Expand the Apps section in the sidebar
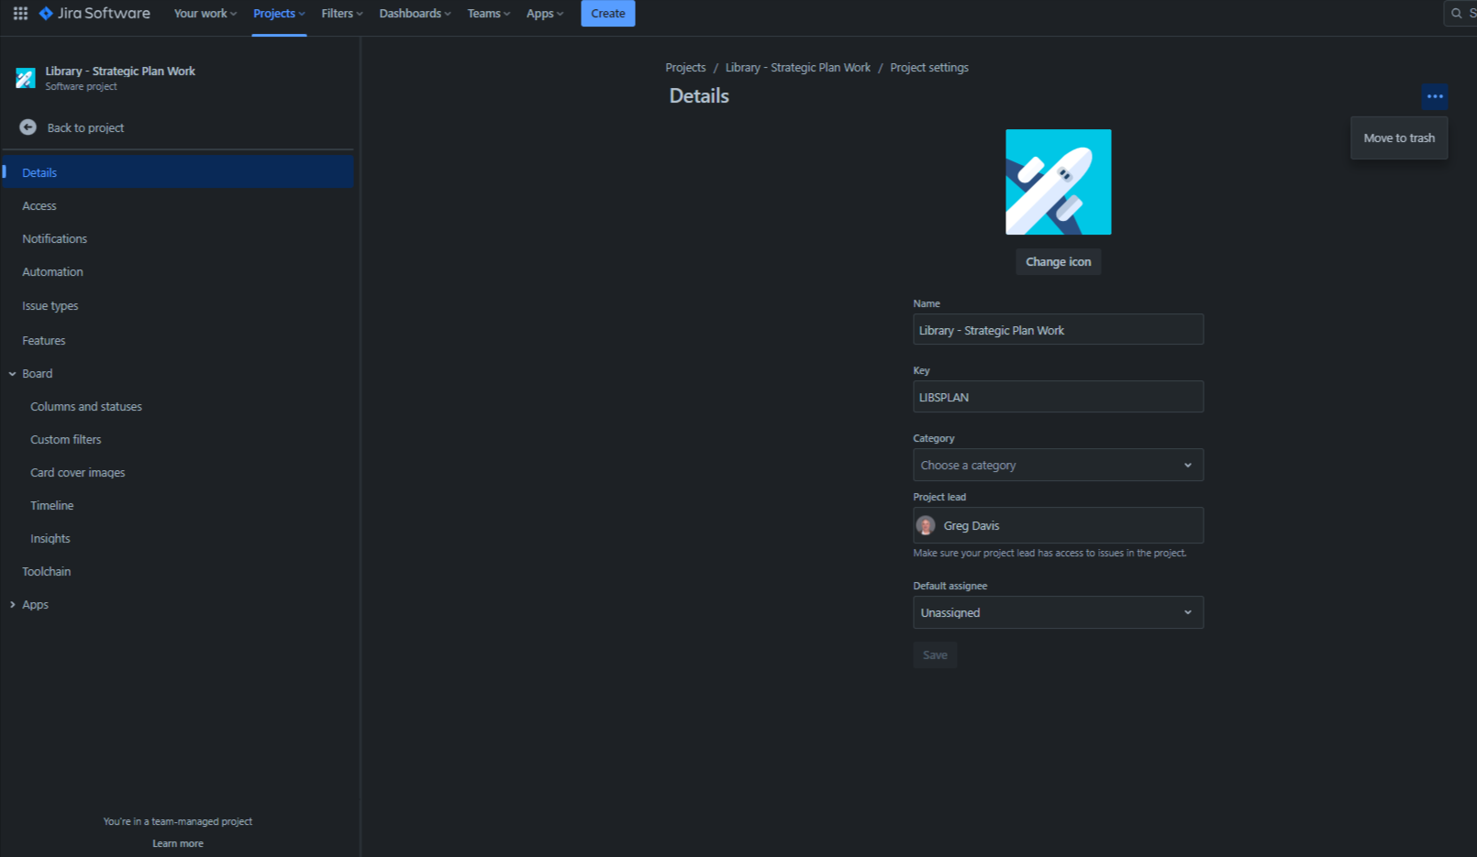 (12, 604)
